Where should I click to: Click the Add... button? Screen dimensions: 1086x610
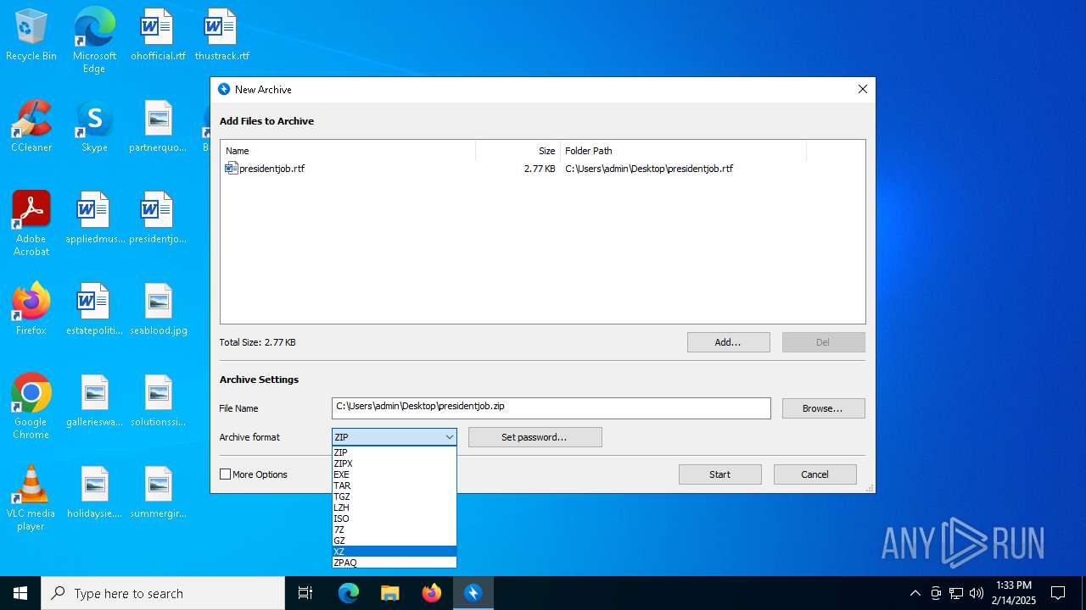coord(728,342)
